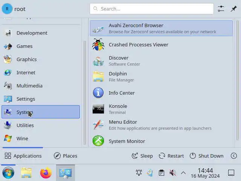Select the Multimedia category

point(41,86)
